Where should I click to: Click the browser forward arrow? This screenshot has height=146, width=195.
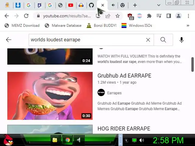click(16, 16)
